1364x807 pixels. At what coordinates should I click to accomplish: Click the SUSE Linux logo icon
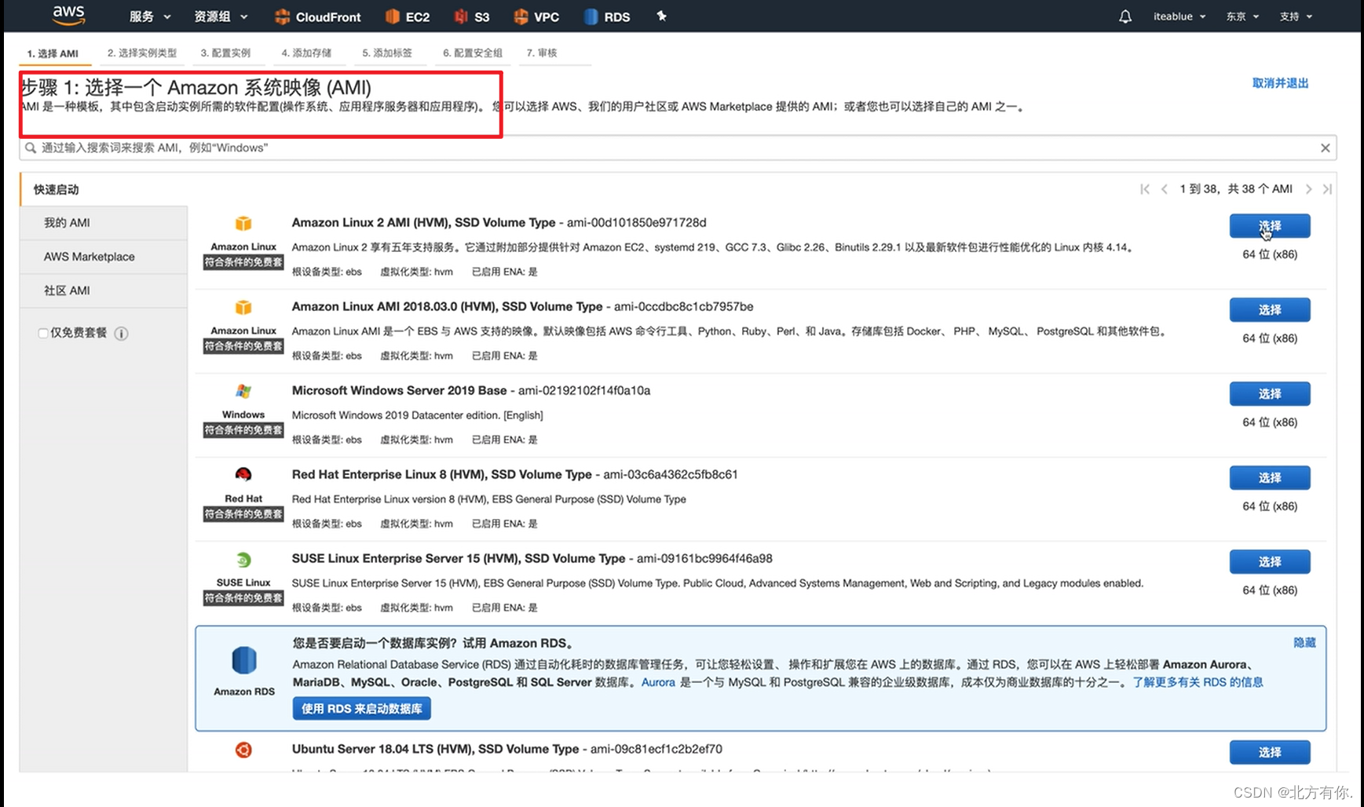tap(243, 560)
